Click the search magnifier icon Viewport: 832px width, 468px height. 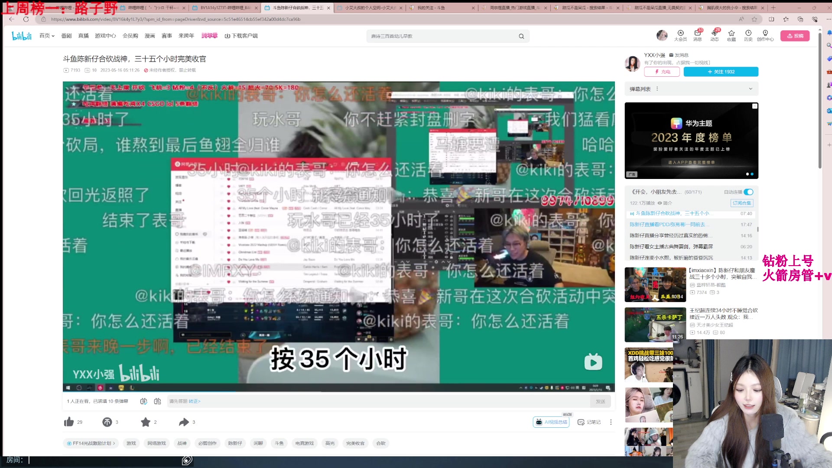coord(521,36)
